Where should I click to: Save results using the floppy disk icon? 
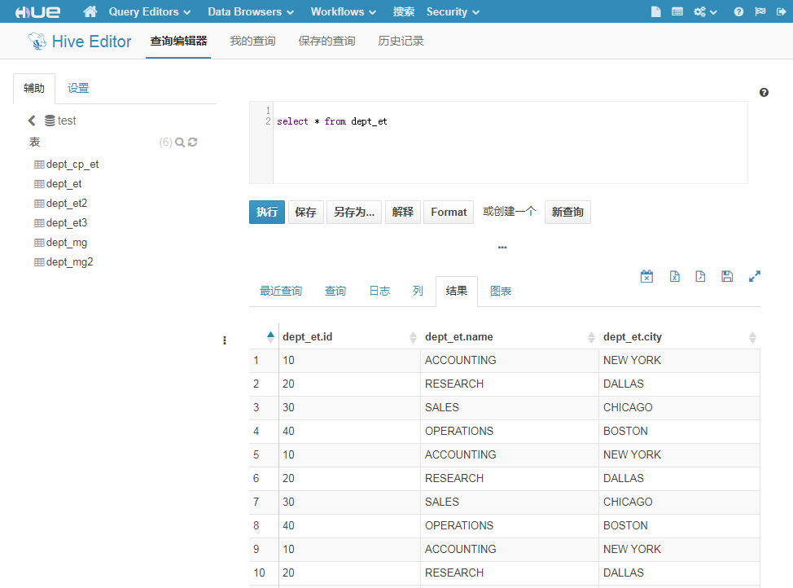tap(727, 277)
